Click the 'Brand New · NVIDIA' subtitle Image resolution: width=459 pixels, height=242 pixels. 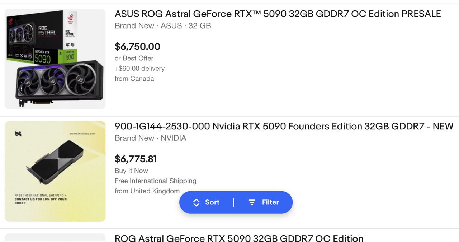[151, 138]
